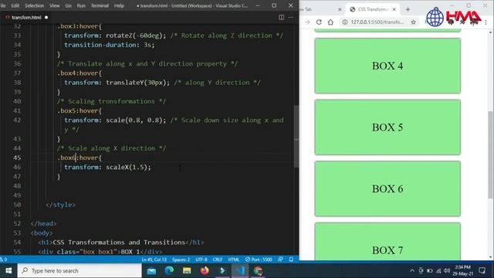Click the Type here to search box

click(x=80, y=271)
